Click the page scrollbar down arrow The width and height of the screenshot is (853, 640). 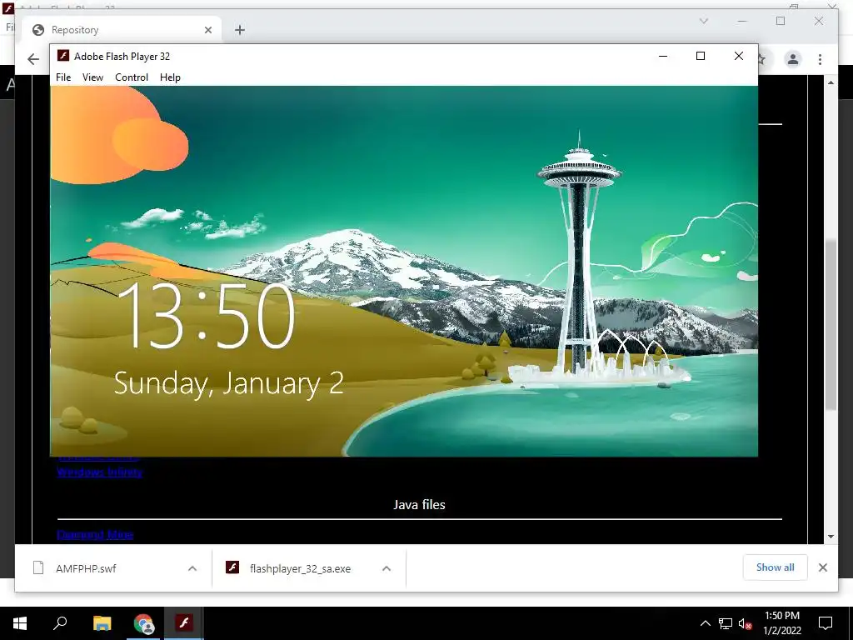[831, 536]
